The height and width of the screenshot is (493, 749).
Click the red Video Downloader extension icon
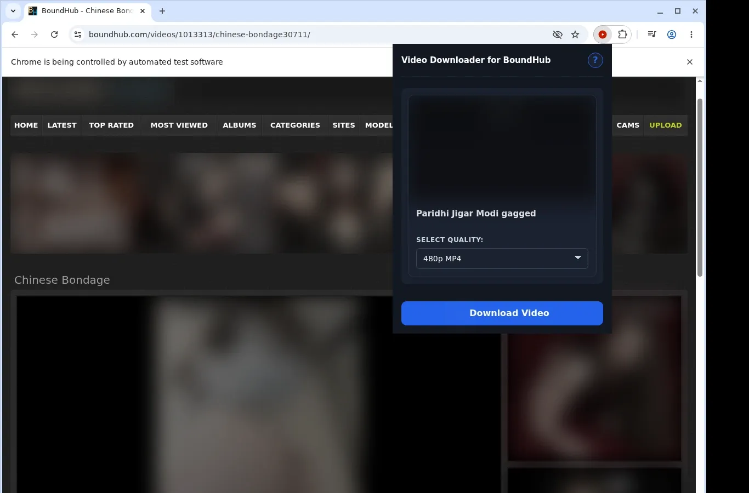603,35
